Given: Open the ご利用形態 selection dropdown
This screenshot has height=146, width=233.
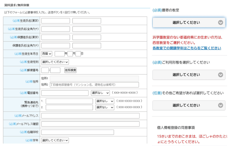Looking at the screenshot, I should (189, 75).
